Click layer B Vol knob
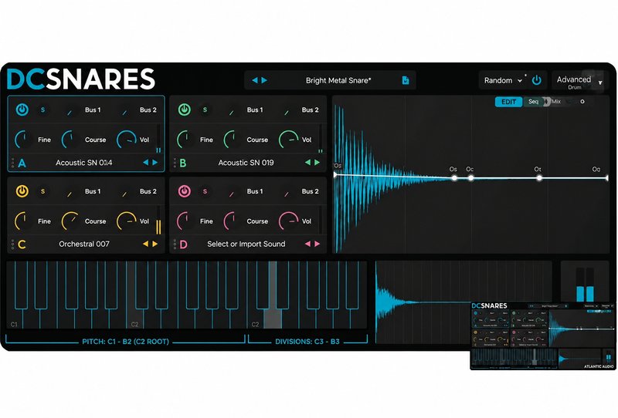The height and width of the screenshot is (418, 618). (288, 140)
